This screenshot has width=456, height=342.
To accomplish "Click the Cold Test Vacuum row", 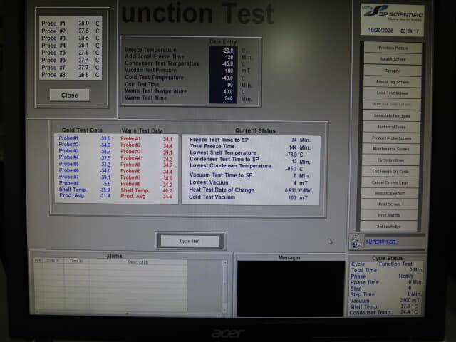I will (x=250, y=197).
